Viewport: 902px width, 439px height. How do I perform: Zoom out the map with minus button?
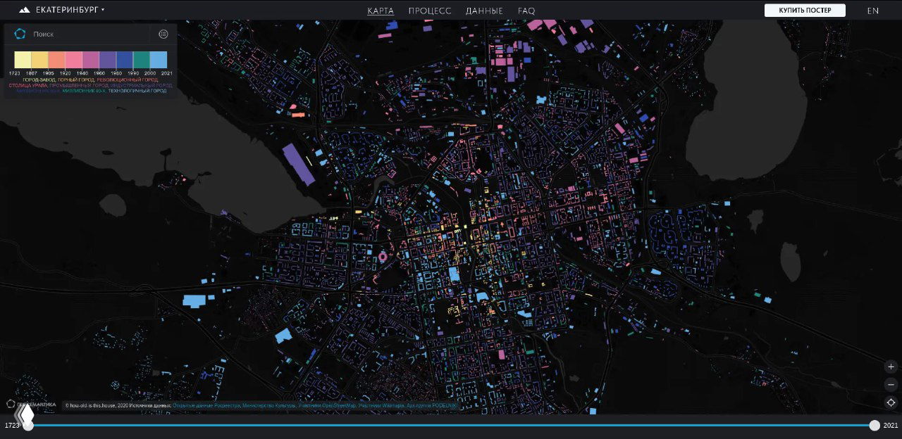click(x=891, y=384)
